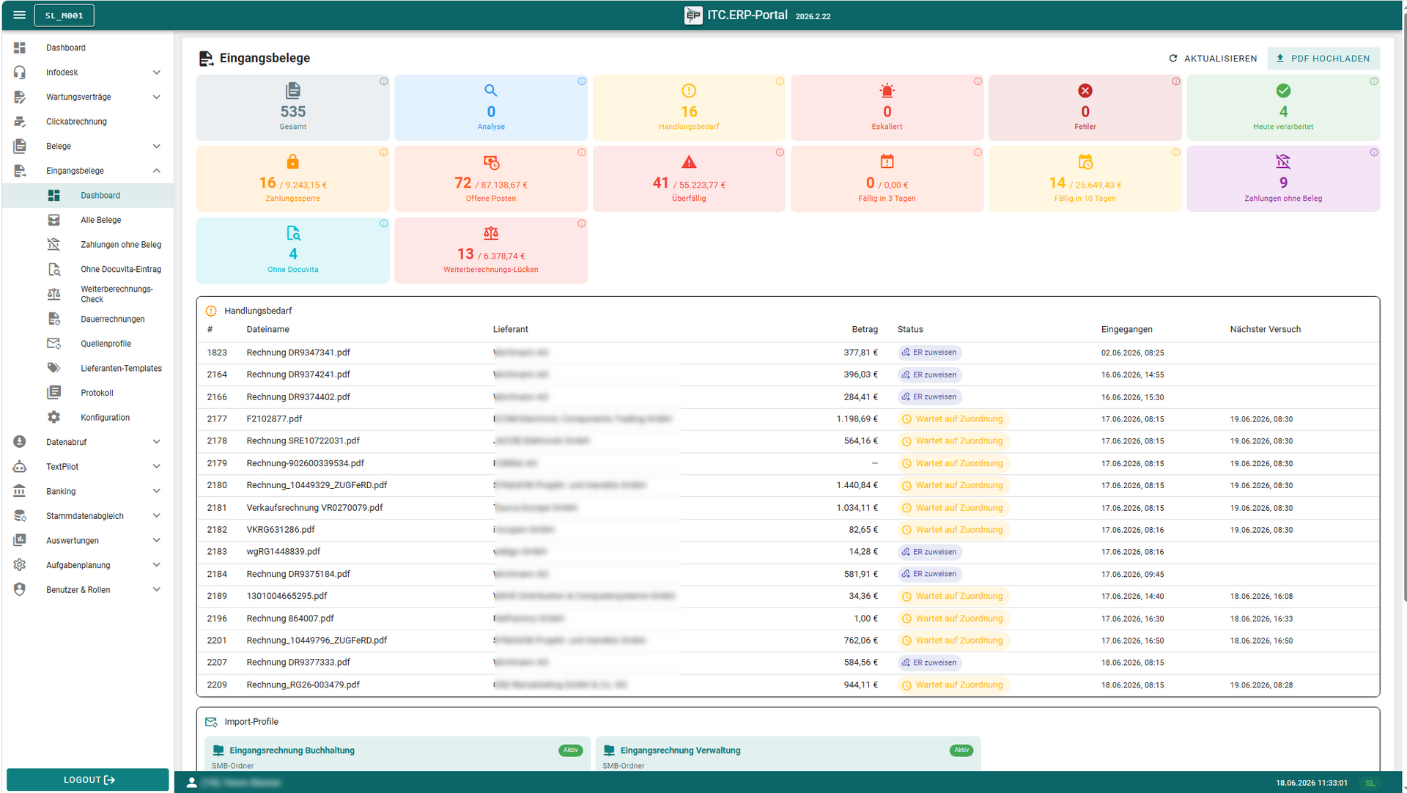Expand the Banking chevron
This screenshot has height=793, width=1407.
(156, 491)
